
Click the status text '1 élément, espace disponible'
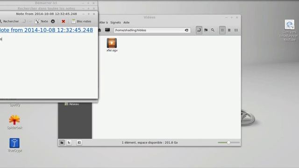tap(149, 142)
